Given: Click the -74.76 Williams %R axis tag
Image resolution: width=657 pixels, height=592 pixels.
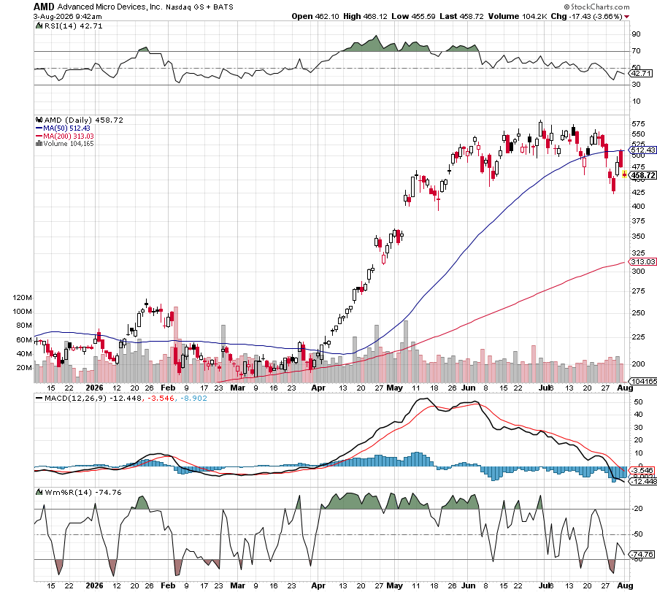Looking at the screenshot, I should (x=642, y=554).
